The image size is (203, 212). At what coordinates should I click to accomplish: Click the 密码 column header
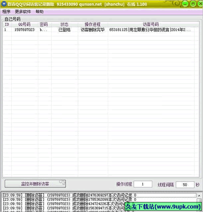(44, 25)
